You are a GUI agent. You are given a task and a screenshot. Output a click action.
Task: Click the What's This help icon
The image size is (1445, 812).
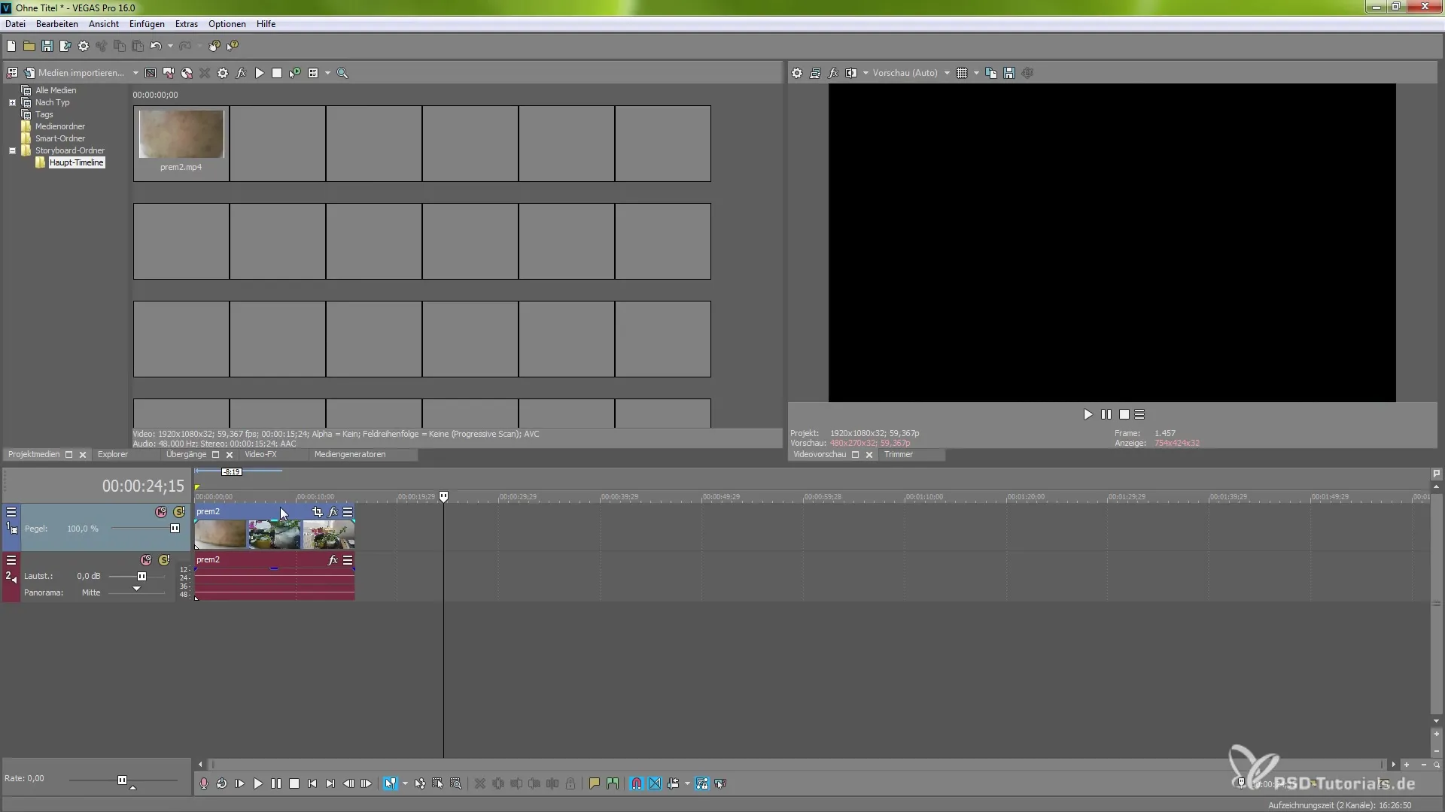tap(233, 47)
